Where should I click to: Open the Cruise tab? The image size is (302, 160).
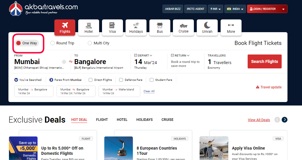(183, 28)
